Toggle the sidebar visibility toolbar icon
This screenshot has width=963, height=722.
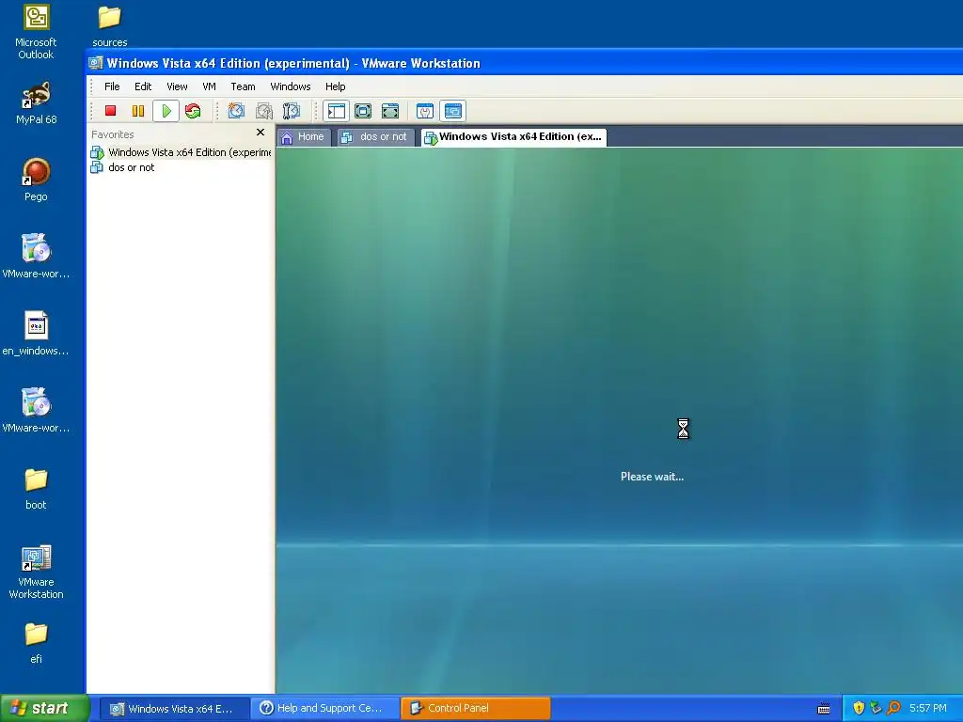[x=336, y=111]
